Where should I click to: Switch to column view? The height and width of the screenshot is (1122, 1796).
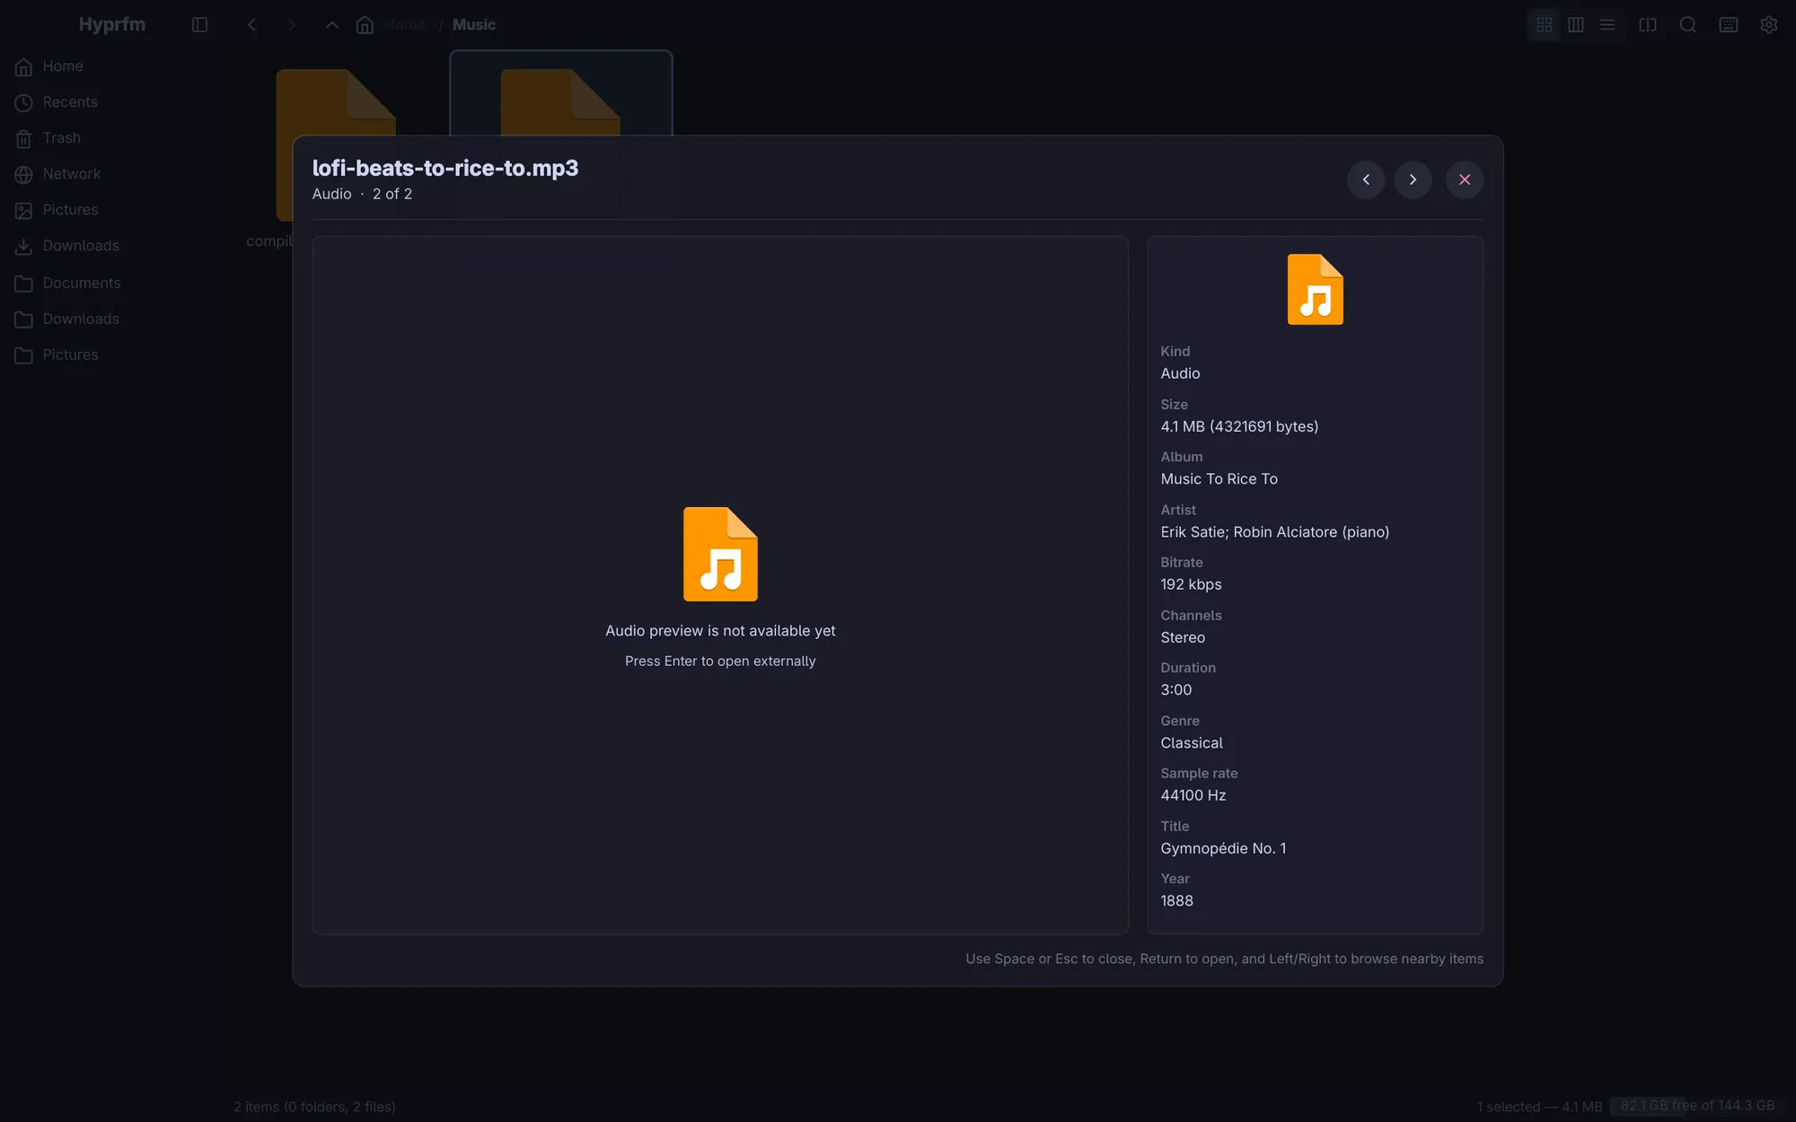pyautogui.click(x=1575, y=24)
